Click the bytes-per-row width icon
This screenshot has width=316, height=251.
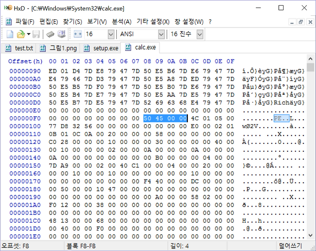(78, 34)
